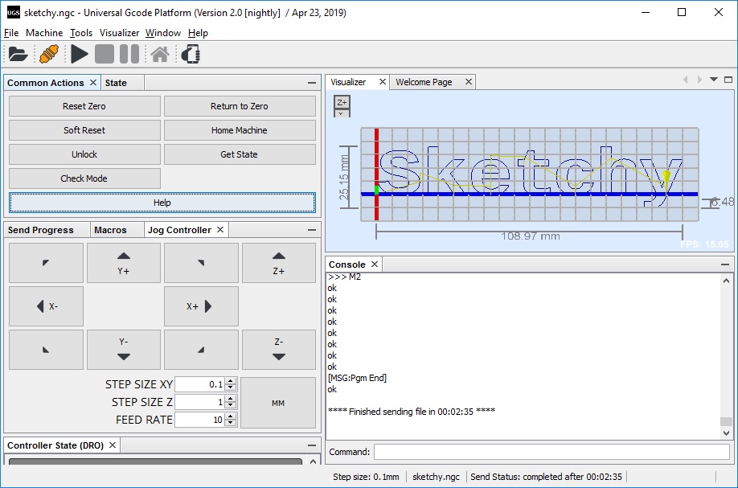Click the Console scrollbar down arrow

[726, 433]
